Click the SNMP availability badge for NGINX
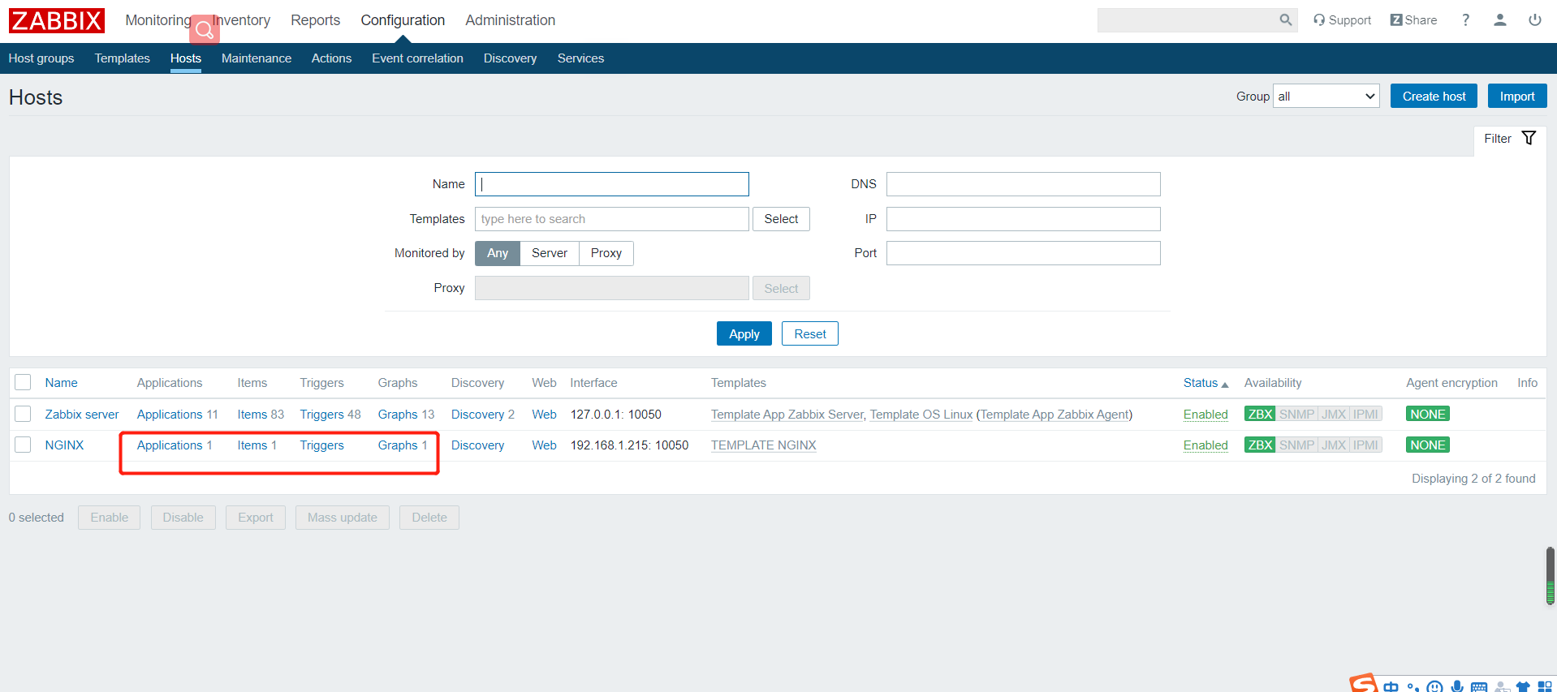1557x692 pixels. [1296, 445]
